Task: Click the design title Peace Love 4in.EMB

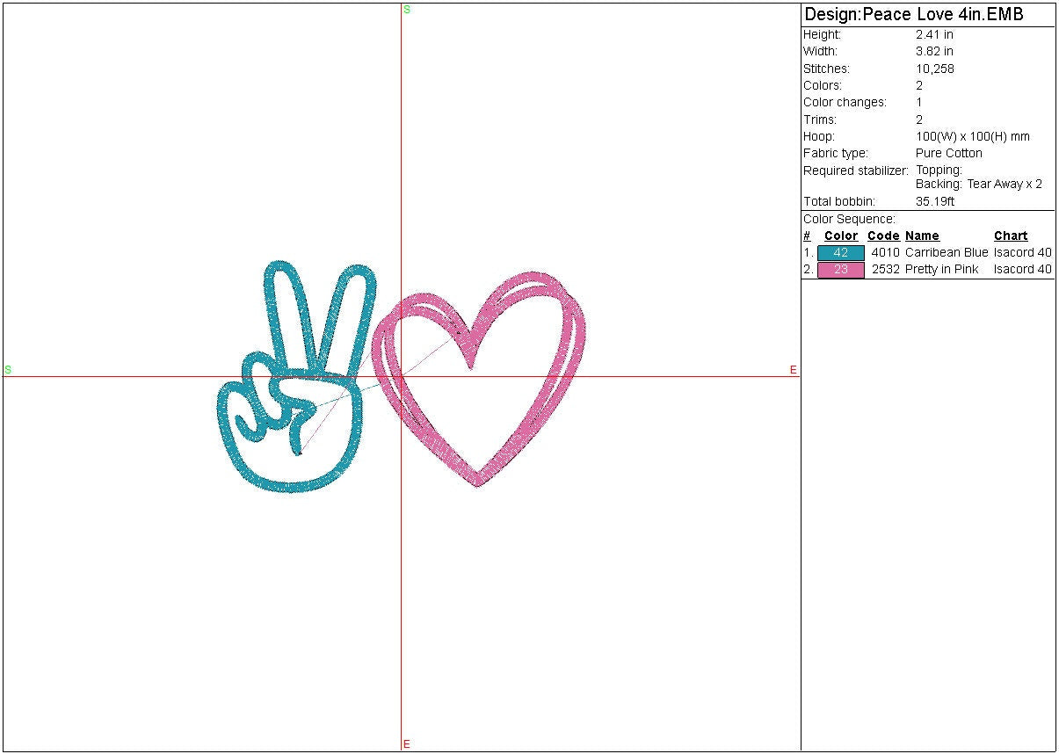Action: tap(914, 15)
